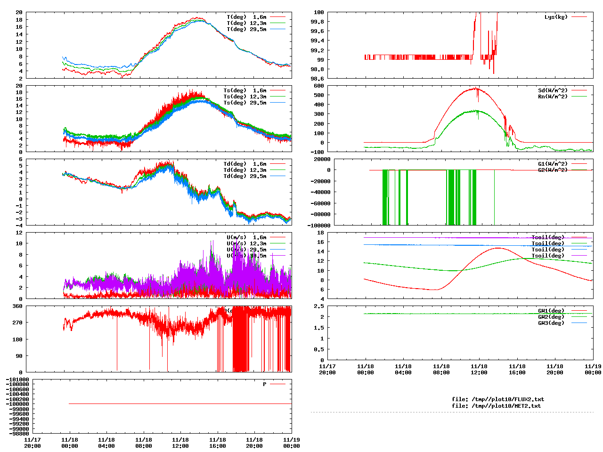The image size is (603, 452).
Task: Click the 'P' legend label in pressure plot
Action: coord(265,384)
